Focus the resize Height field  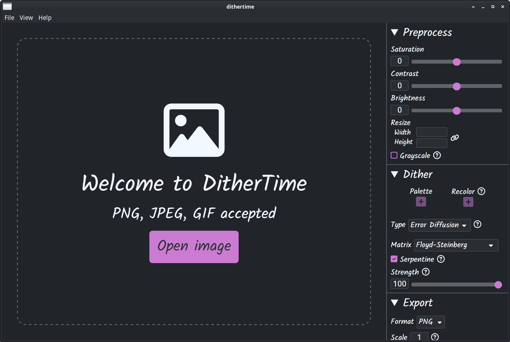[431, 143]
